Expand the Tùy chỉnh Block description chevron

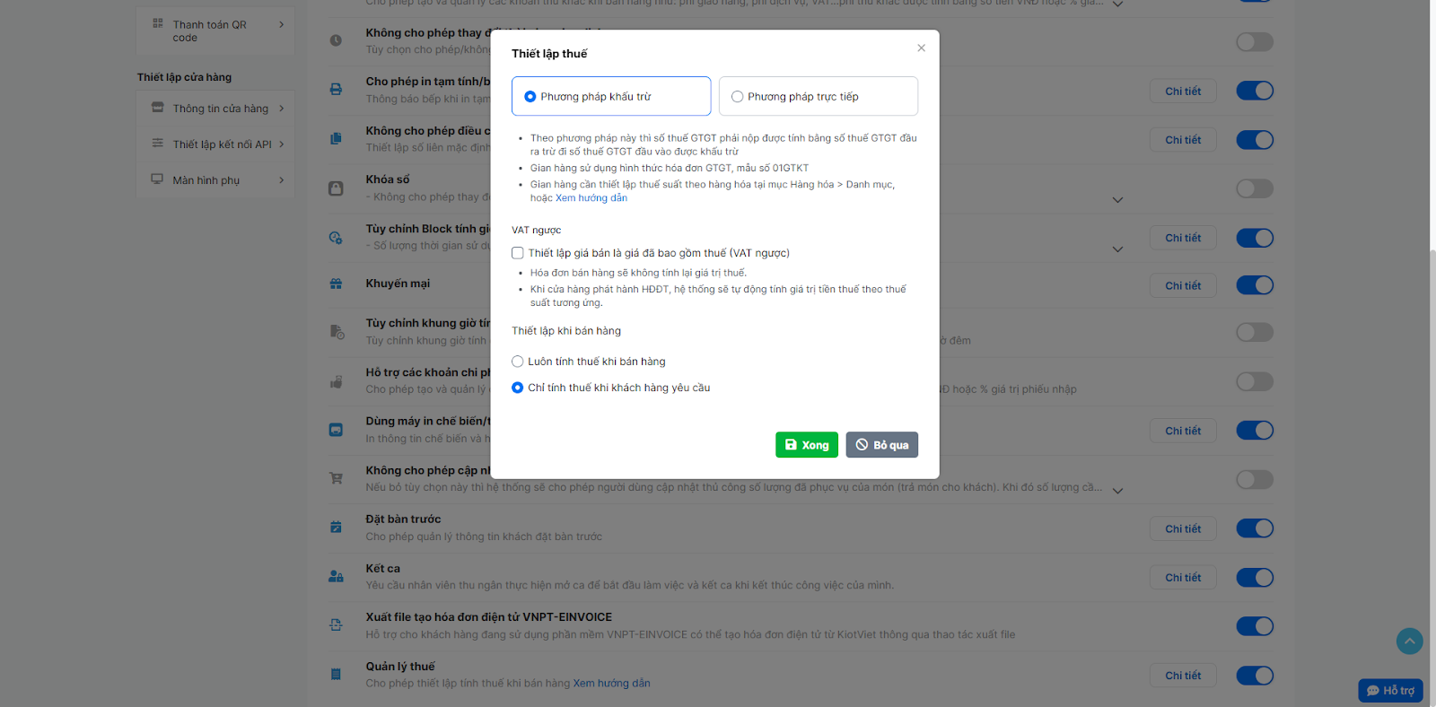click(x=1117, y=249)
